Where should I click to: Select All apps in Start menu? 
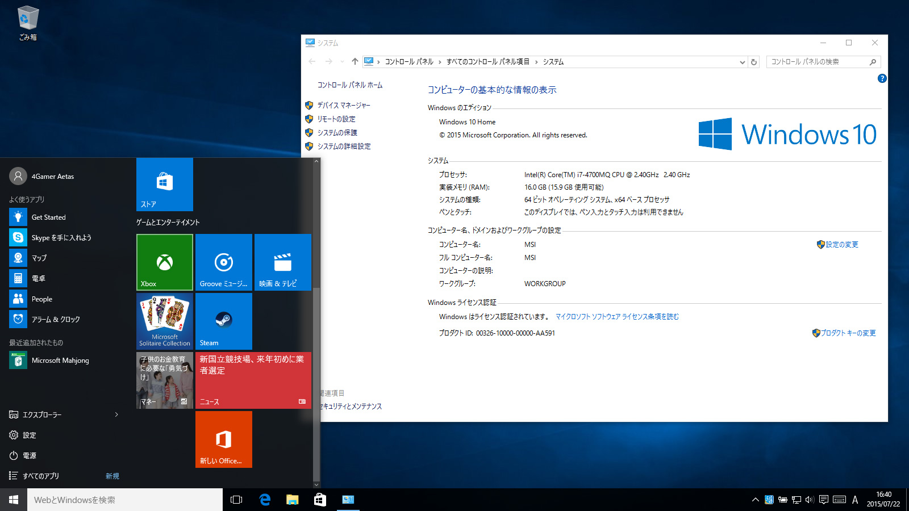tap(41, 476)
